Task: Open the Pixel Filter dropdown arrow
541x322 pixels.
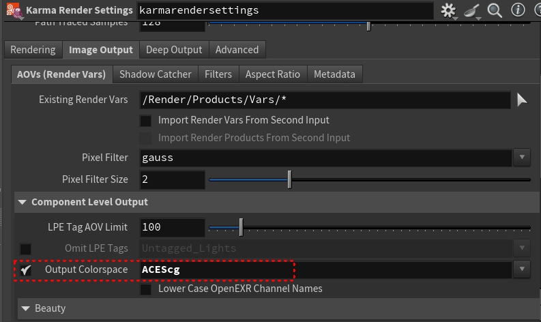Action: (522, 158)
